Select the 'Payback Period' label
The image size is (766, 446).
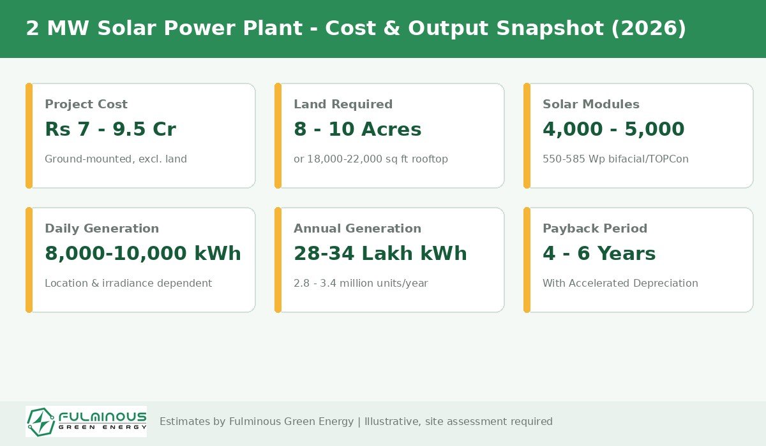pos(595,229)
